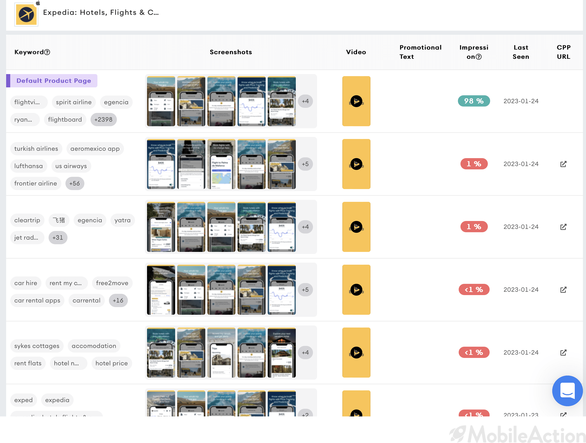Open CPP URL link for cleartrip row

(564, 227)
